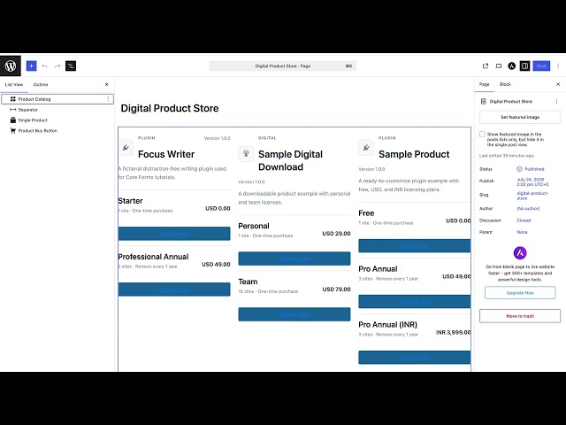Open the Astra settings icon
The height and width of the screenshot is (425, 566).
point(511,66)
